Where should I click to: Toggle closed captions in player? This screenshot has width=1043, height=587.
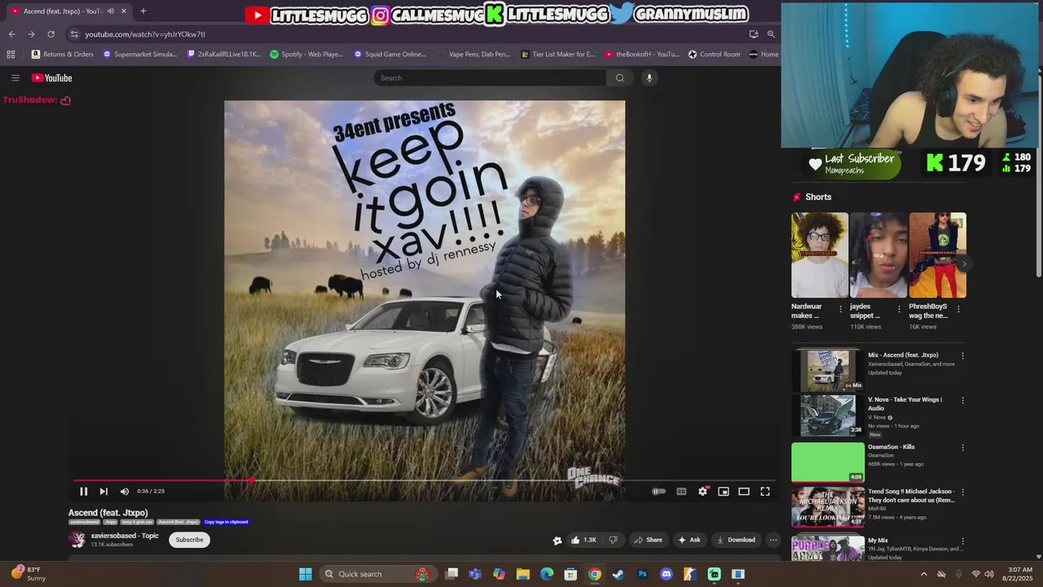tap(681, 492)
